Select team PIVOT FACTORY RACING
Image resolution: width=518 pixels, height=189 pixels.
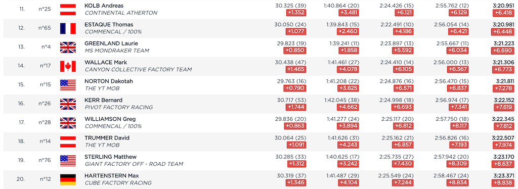[x=119, y=107]
